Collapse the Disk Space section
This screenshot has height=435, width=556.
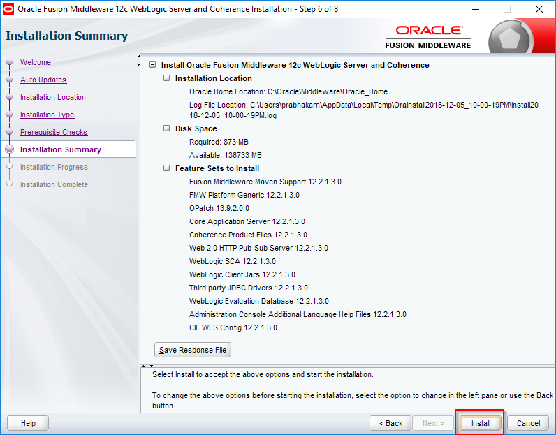(x=166, y=128)
